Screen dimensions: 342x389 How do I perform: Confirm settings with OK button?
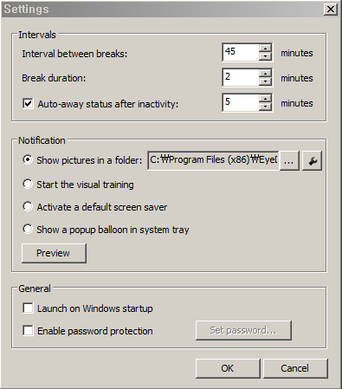(x=228, y=368)
